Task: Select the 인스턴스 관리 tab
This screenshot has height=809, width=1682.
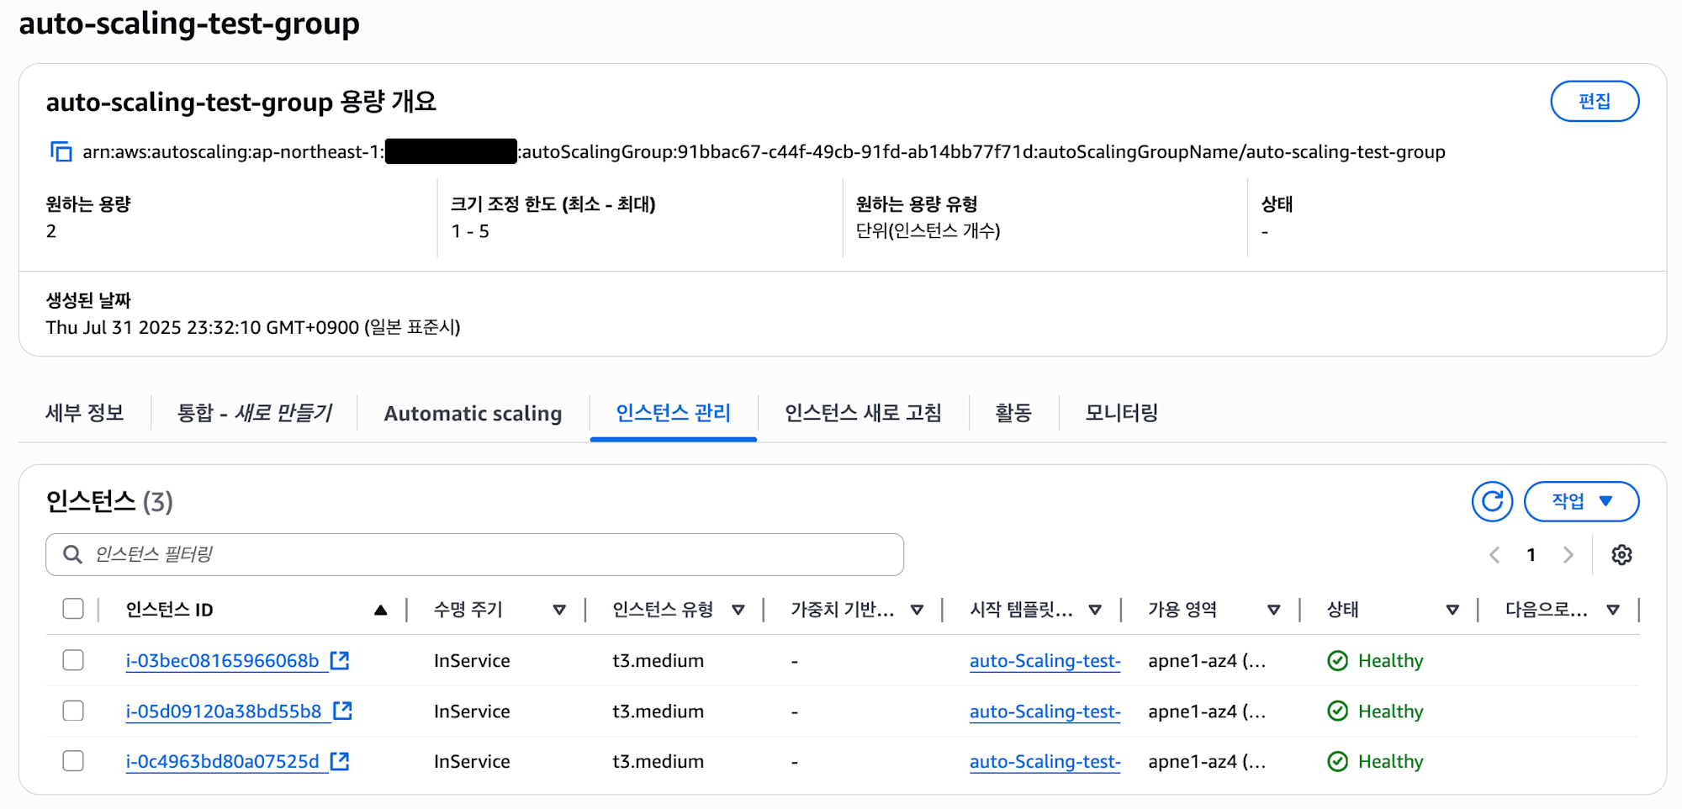Action: pyautogui.click(x=674, y=413)
